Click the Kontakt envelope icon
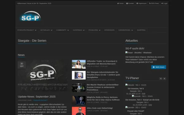 coord(127,3)
